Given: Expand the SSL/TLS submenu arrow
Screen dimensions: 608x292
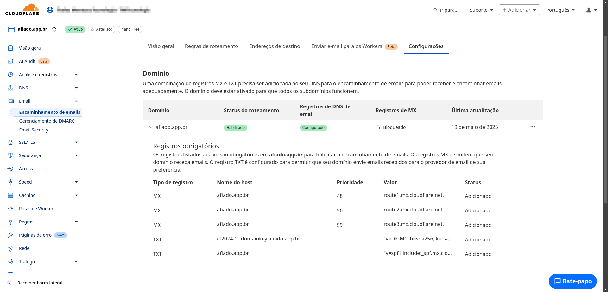Looking at the screenshot, I should [76, 142].
